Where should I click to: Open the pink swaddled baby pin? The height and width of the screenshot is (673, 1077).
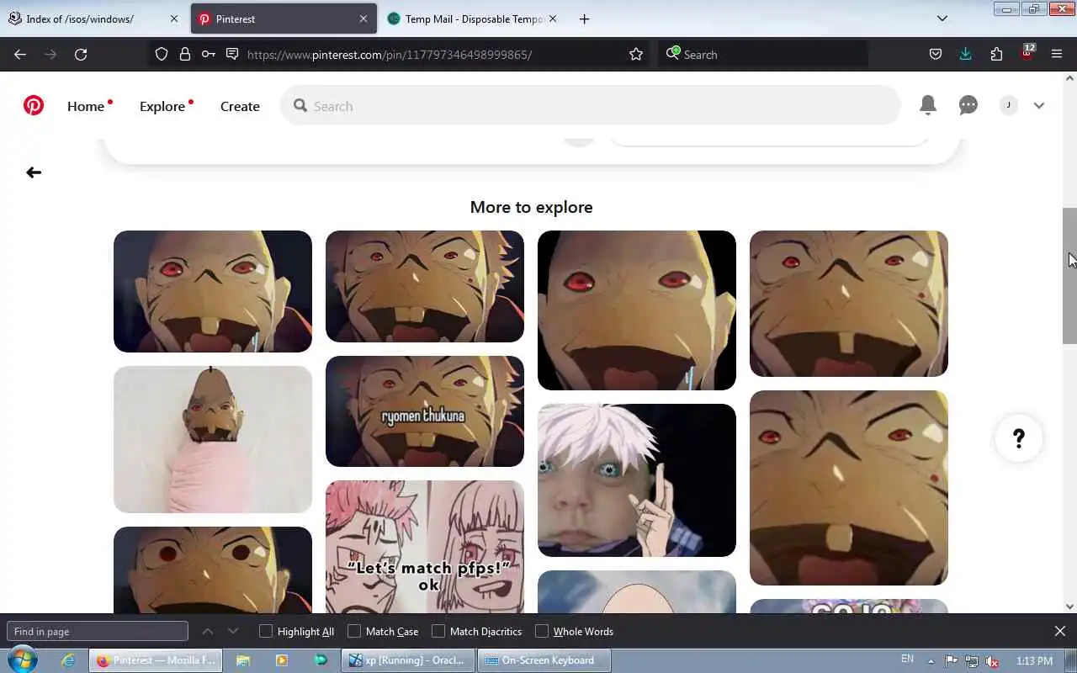coord(213,439)
